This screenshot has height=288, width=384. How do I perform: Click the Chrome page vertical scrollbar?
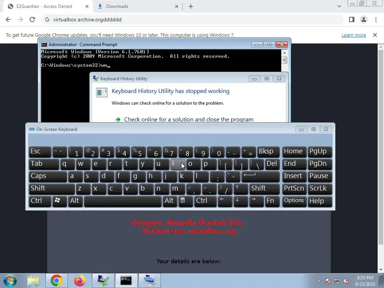381,147
